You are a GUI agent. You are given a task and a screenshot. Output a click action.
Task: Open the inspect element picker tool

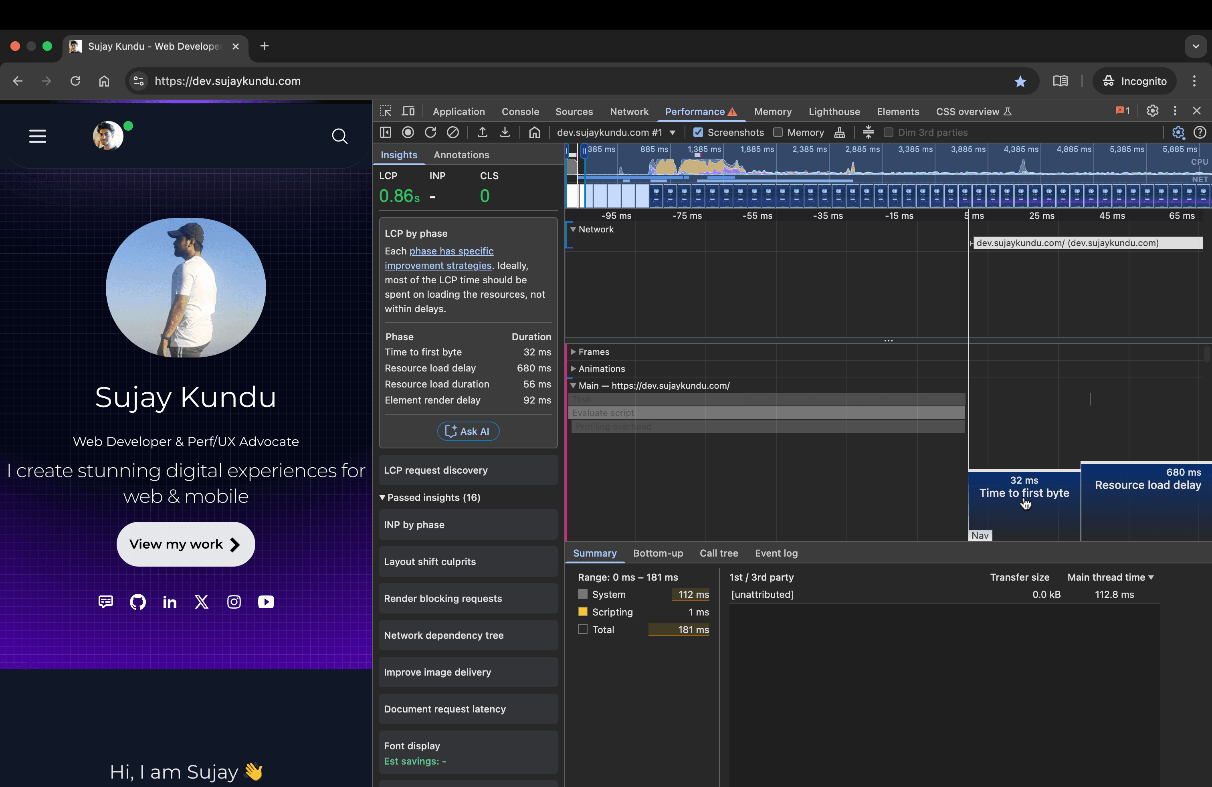pos(386,111)
